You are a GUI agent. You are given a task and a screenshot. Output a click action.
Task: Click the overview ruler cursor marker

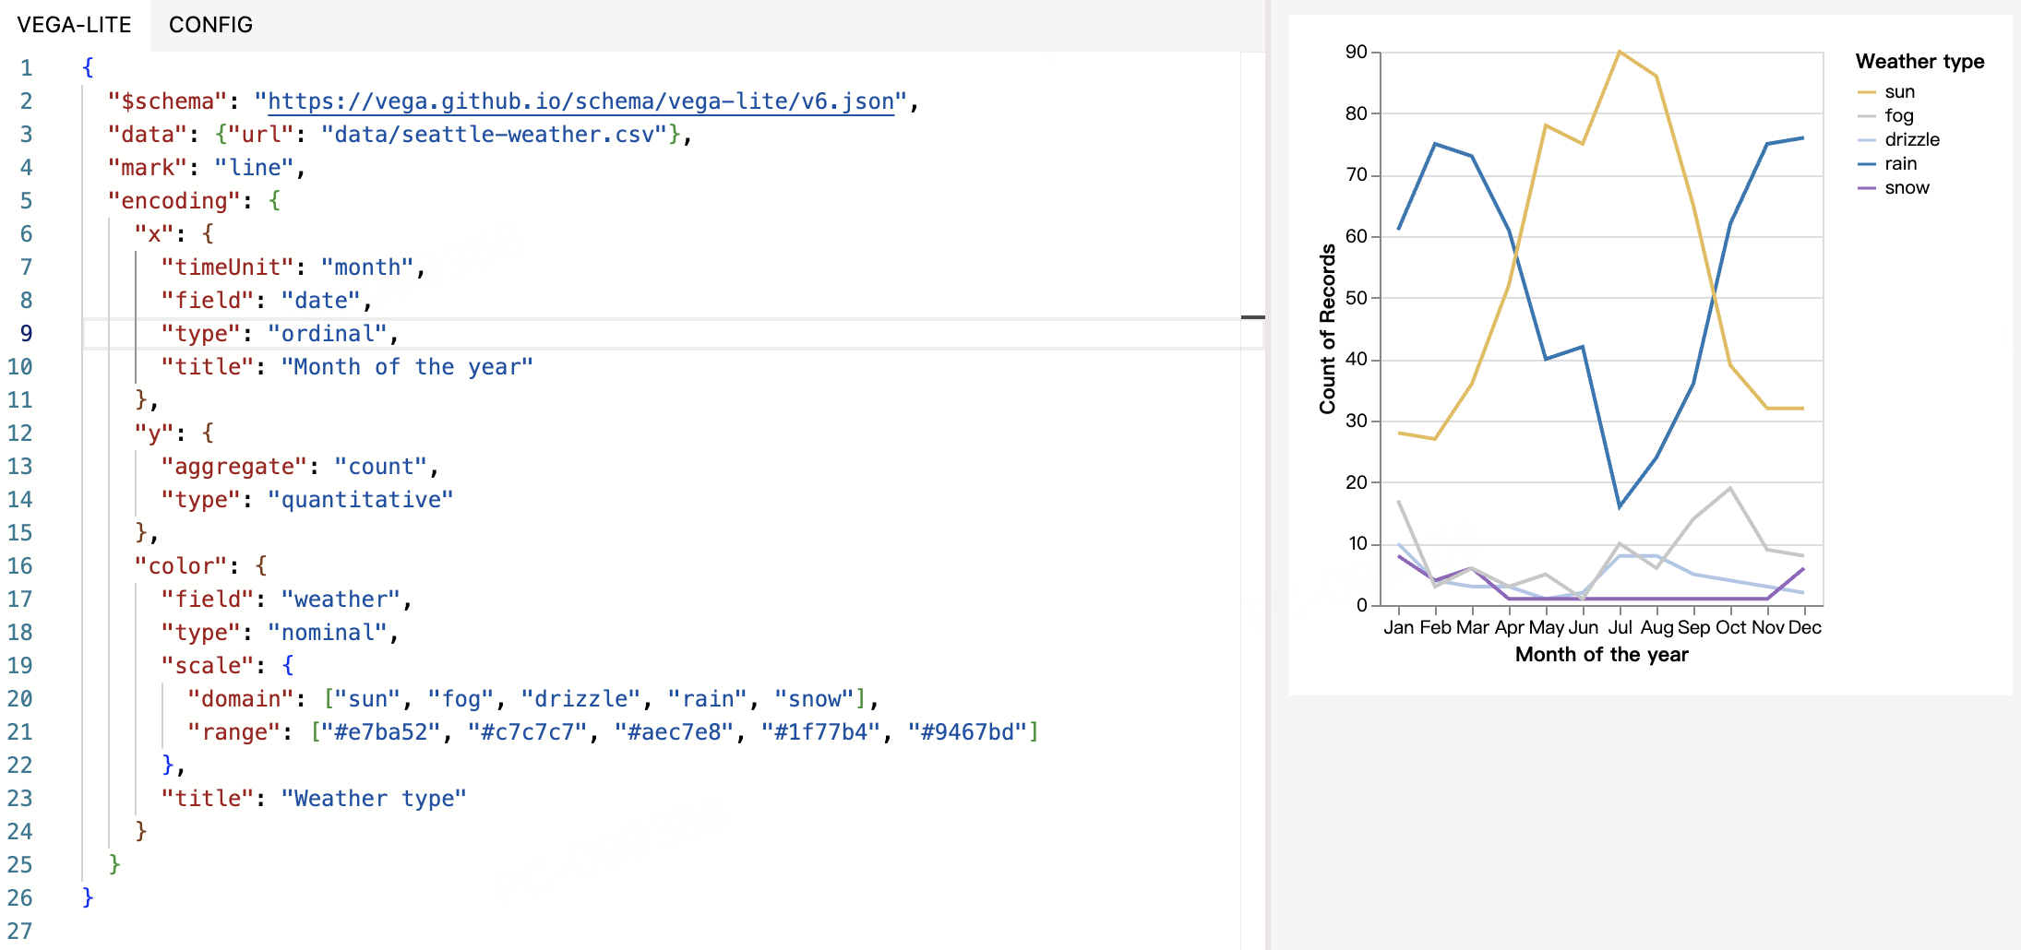point(1252,317)
